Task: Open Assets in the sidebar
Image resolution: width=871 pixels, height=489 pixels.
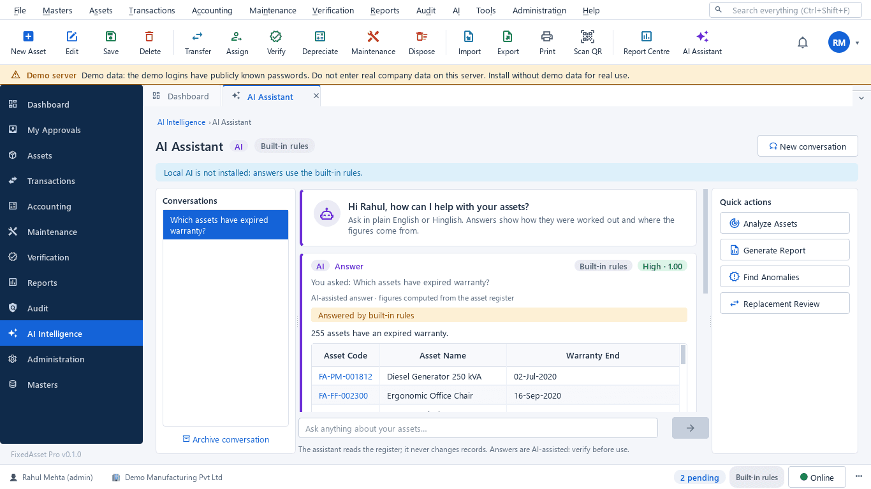Action: coord(71,155)
